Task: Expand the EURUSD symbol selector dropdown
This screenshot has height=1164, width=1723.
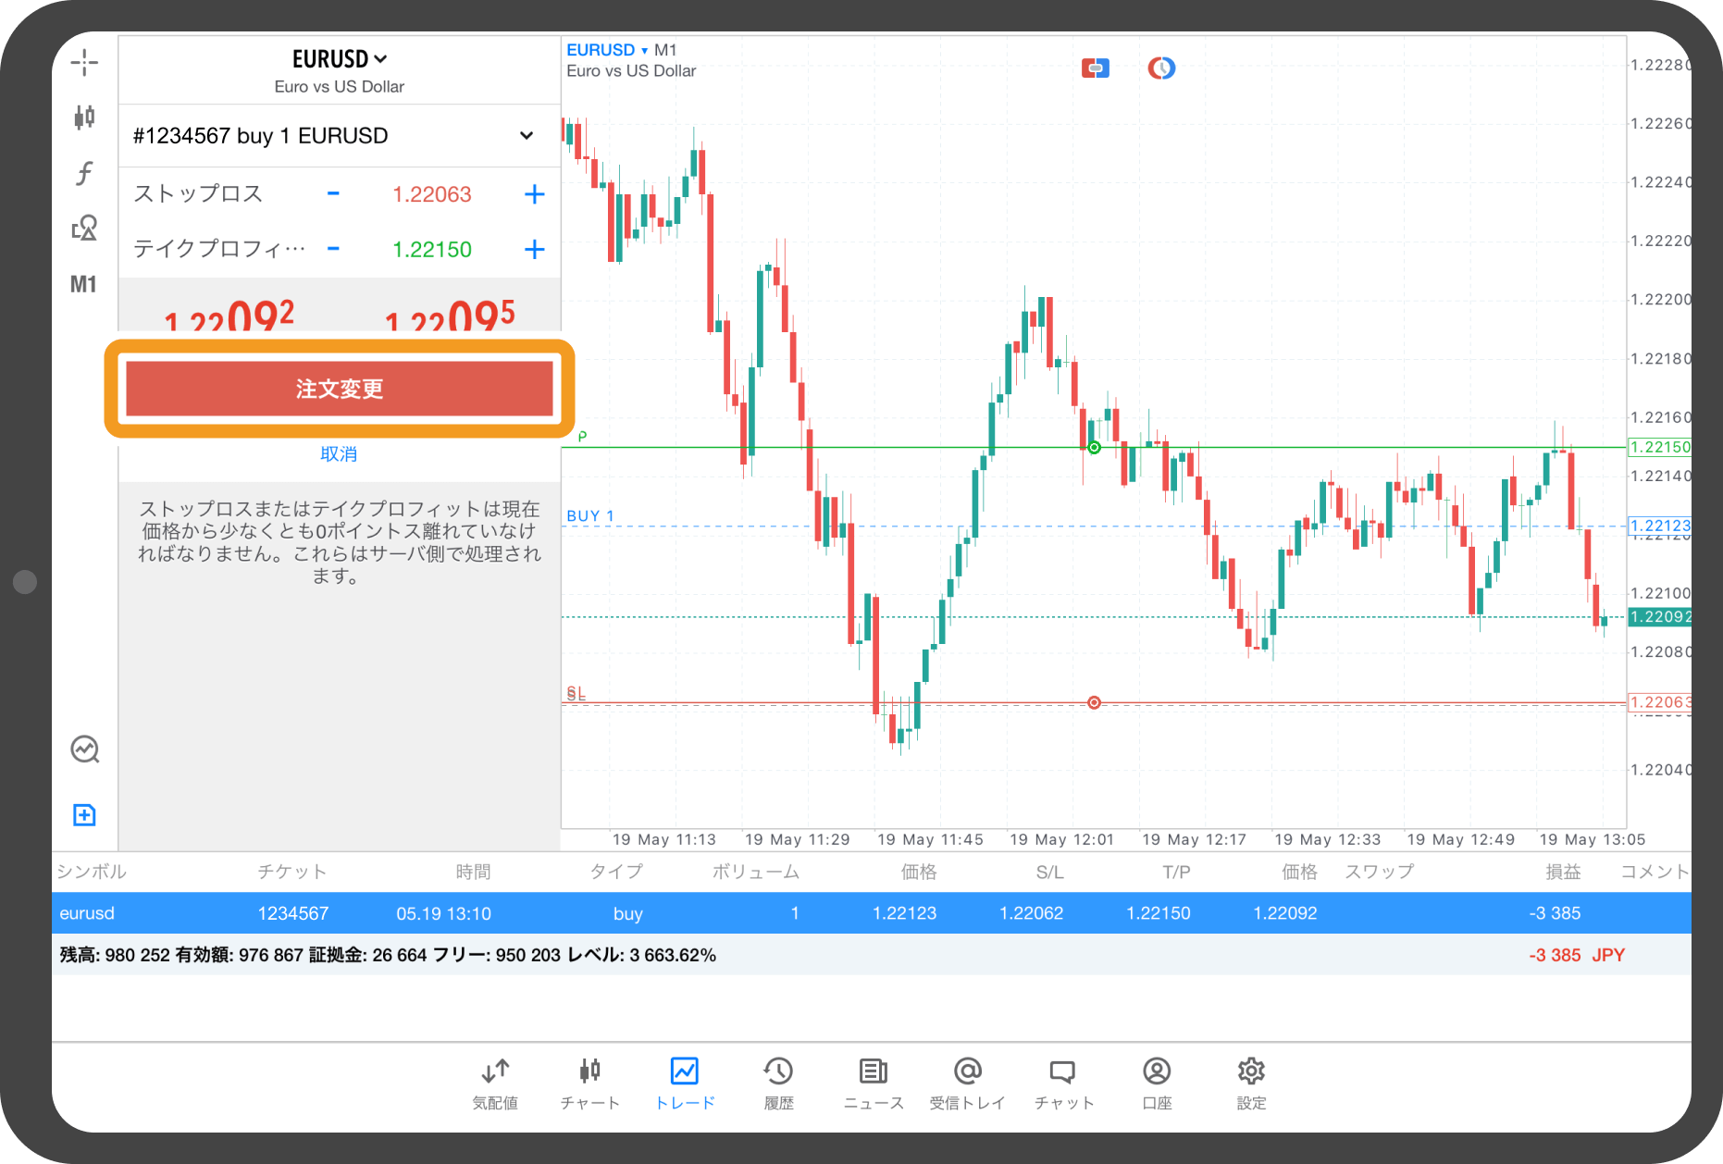Action: click(x=339, y=59)
